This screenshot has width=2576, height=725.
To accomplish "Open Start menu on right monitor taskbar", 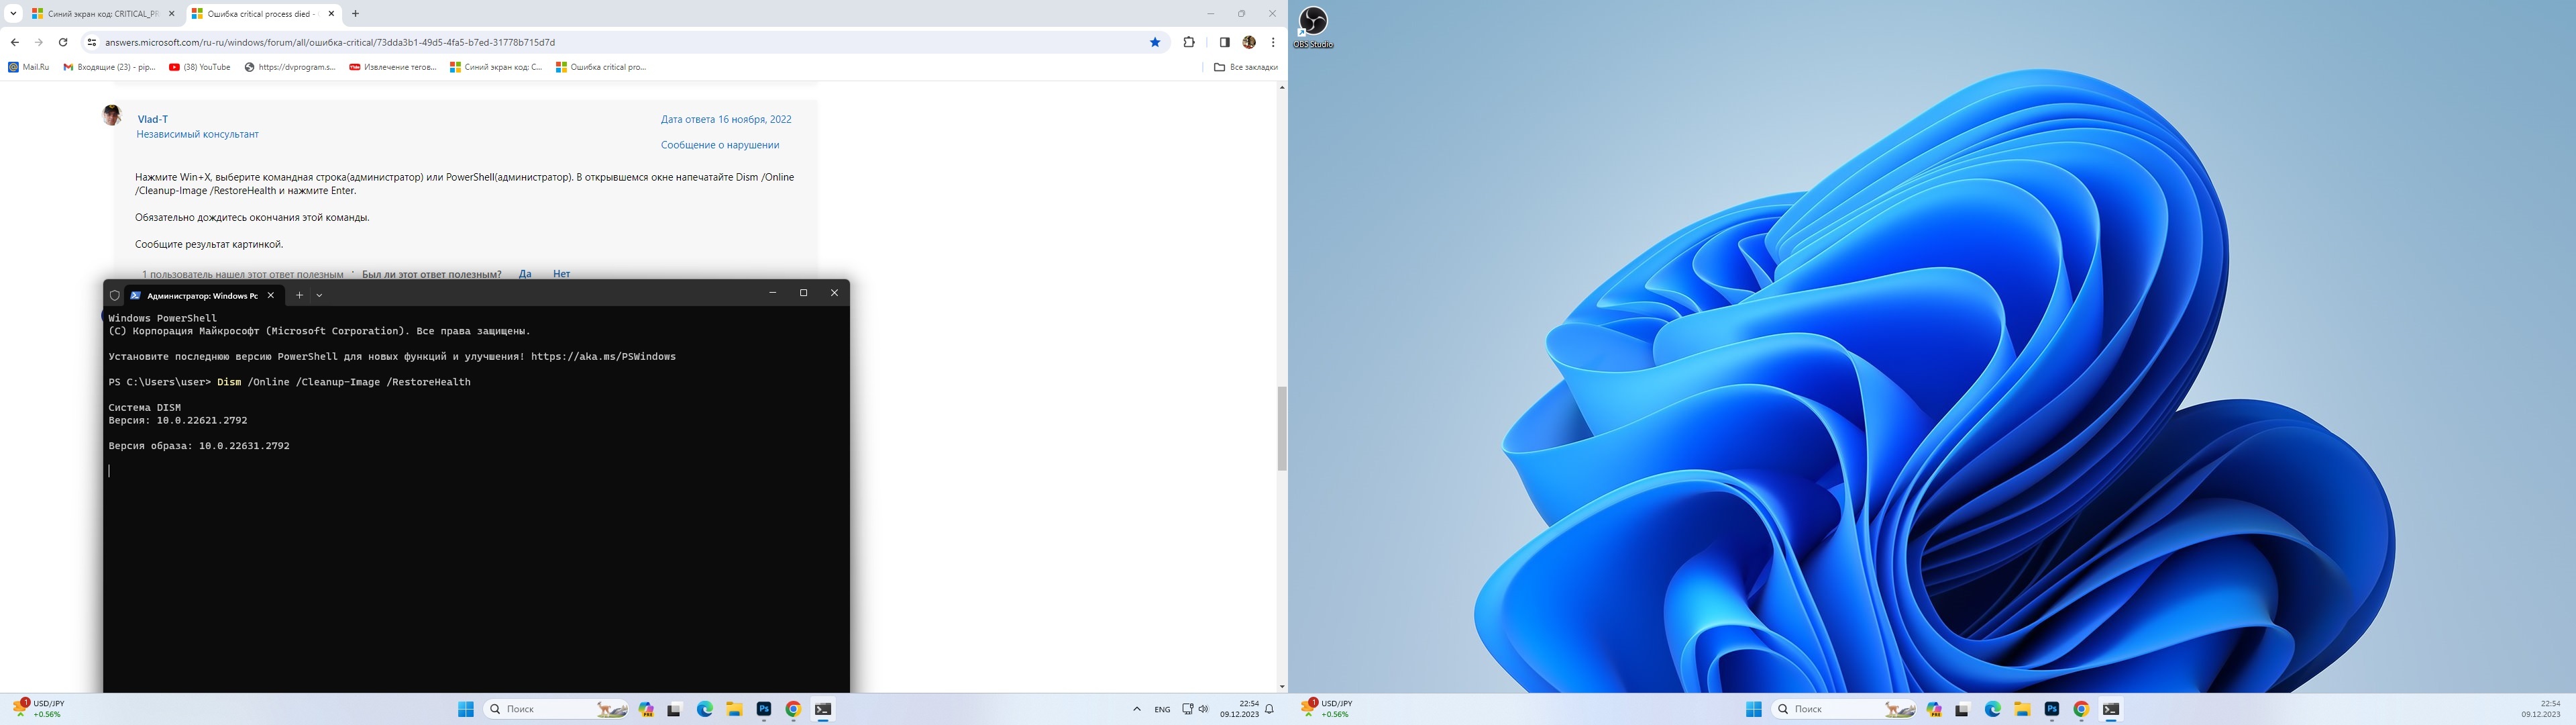I will 1754,709.
